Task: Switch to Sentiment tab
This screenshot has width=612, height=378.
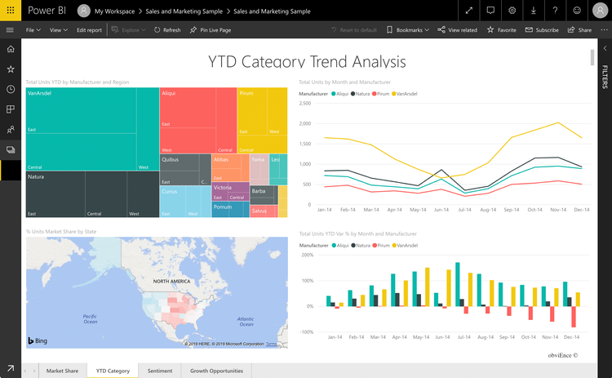Action: click(x=160, y=371)
